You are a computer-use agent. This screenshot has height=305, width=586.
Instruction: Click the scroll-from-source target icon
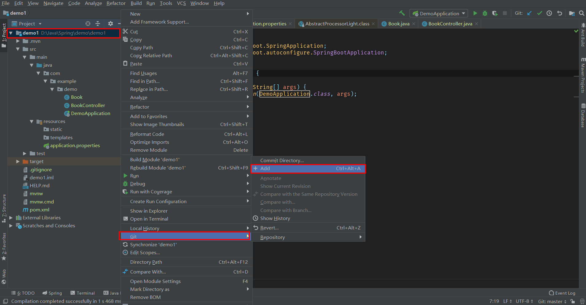click(x=88, y=24)
